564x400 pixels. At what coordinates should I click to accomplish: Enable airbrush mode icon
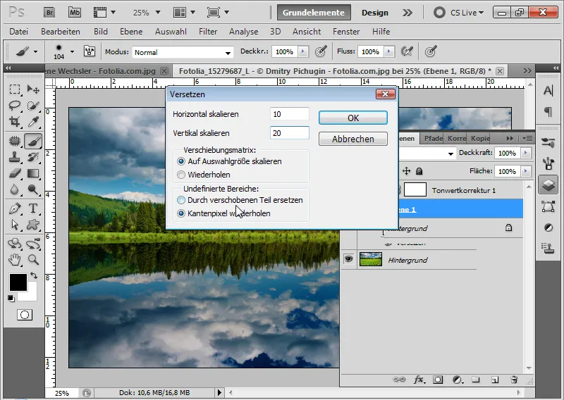coord(407,51)
